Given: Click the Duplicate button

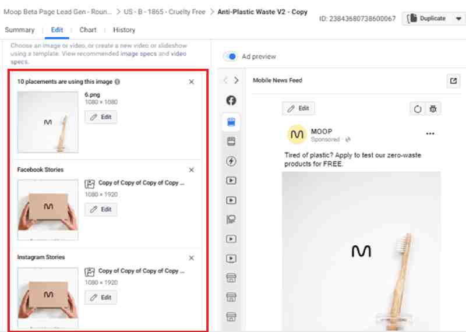Looking at the screenshot, I should click(426, 19).
